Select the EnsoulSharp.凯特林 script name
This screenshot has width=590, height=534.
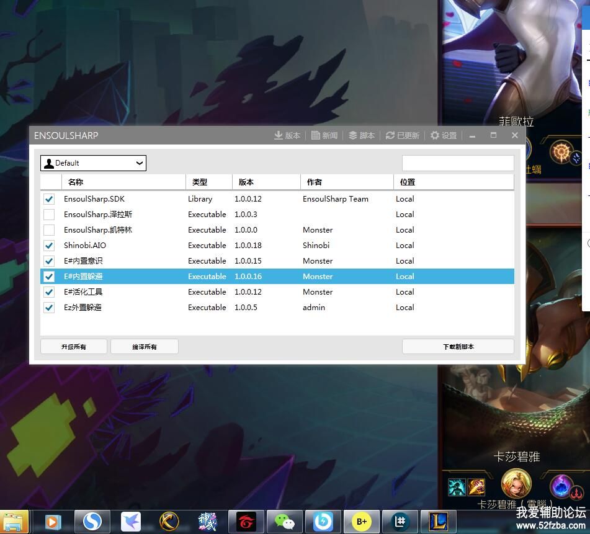point(98,229)
